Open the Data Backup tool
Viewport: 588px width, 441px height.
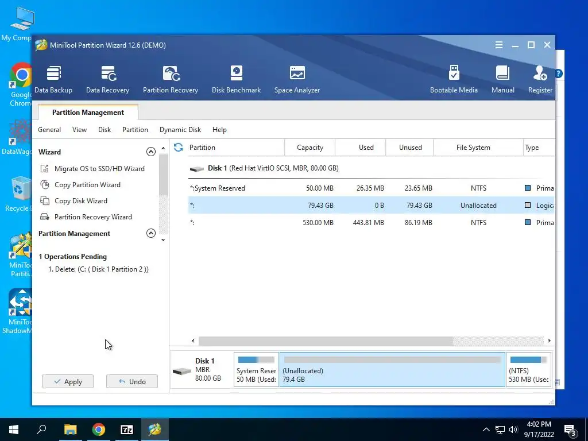pyautogui.click(x=53, y=79)
